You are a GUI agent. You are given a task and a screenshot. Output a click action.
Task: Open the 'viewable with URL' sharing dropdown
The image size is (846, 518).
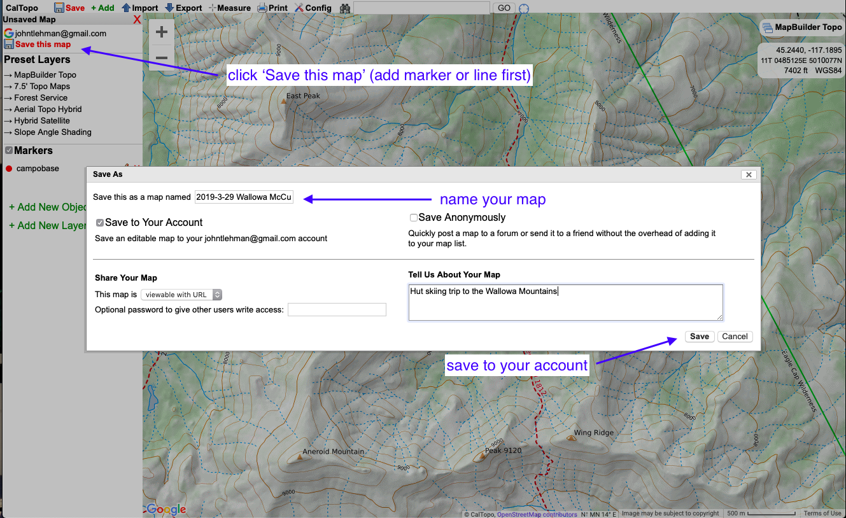[x=181, y=295]
